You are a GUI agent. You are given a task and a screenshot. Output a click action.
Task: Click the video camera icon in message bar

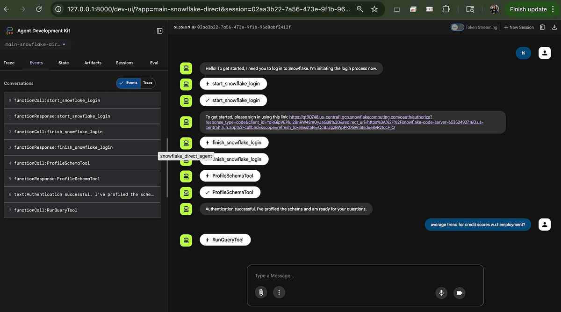pos(459,293)
